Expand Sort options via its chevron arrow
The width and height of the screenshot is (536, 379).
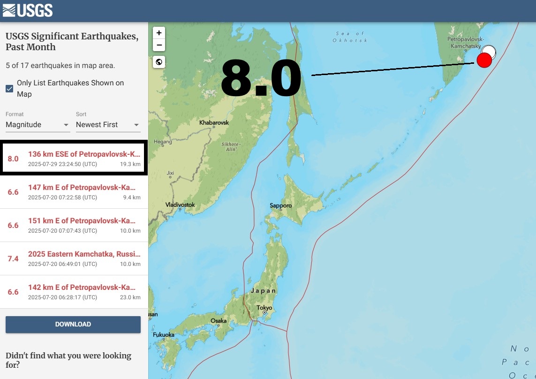(136, 125)
